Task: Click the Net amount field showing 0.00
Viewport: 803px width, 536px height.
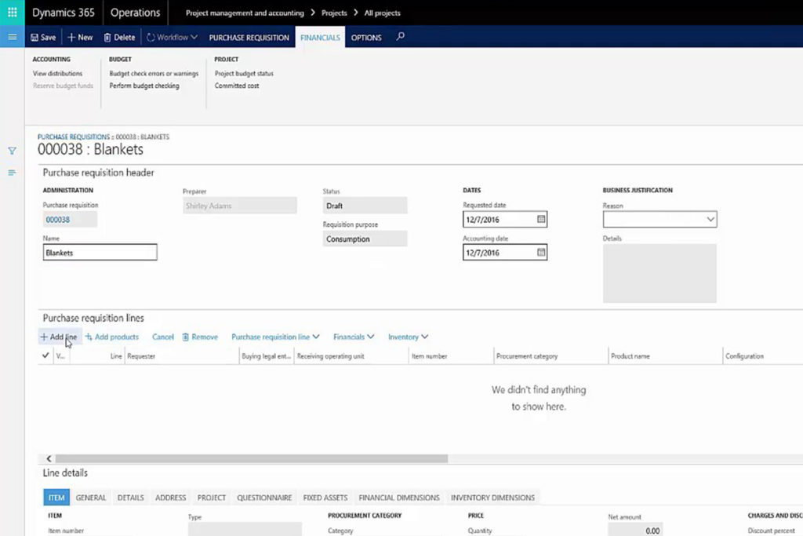Action: 637,530
